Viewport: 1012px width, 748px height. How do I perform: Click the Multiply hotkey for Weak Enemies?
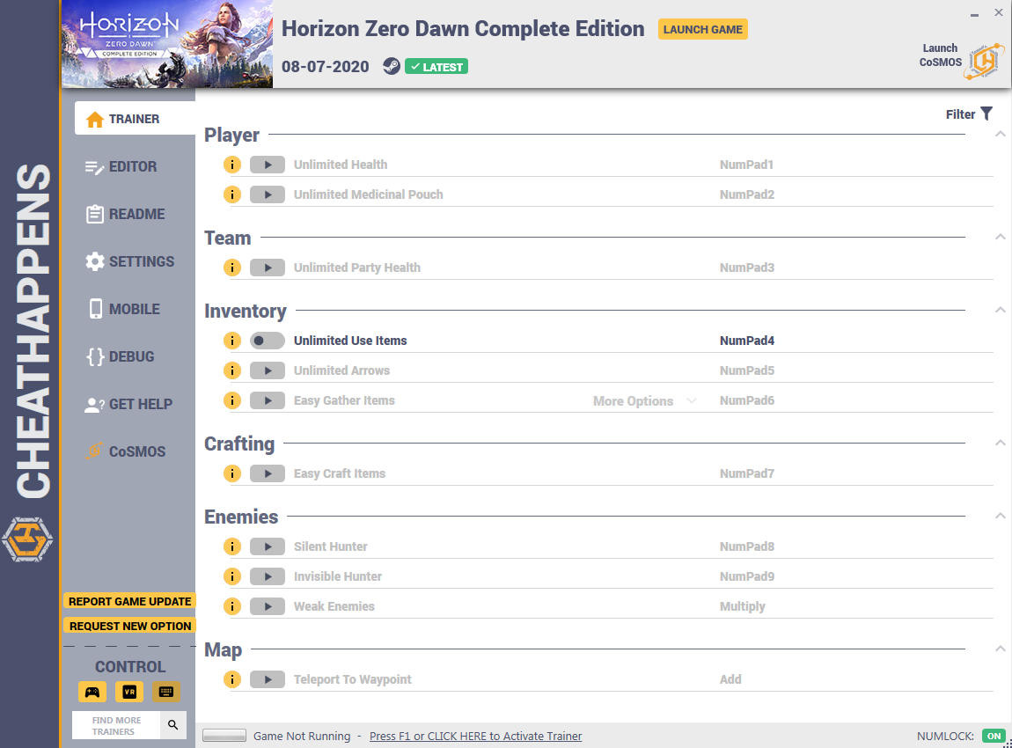click(x=742, y=606)
